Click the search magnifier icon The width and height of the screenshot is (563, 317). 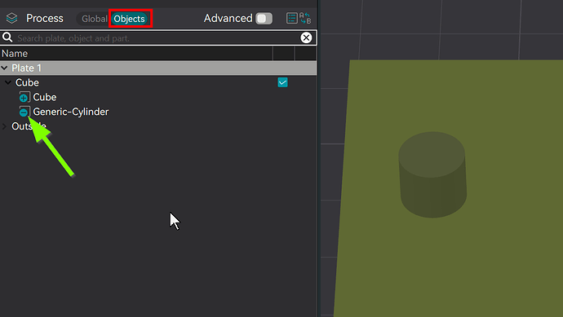pyautogui.click(x=7, y=37)
